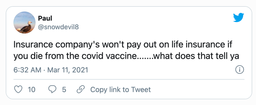
Task: Click empty space right of Copy link
Action: [x=196, y=90]
